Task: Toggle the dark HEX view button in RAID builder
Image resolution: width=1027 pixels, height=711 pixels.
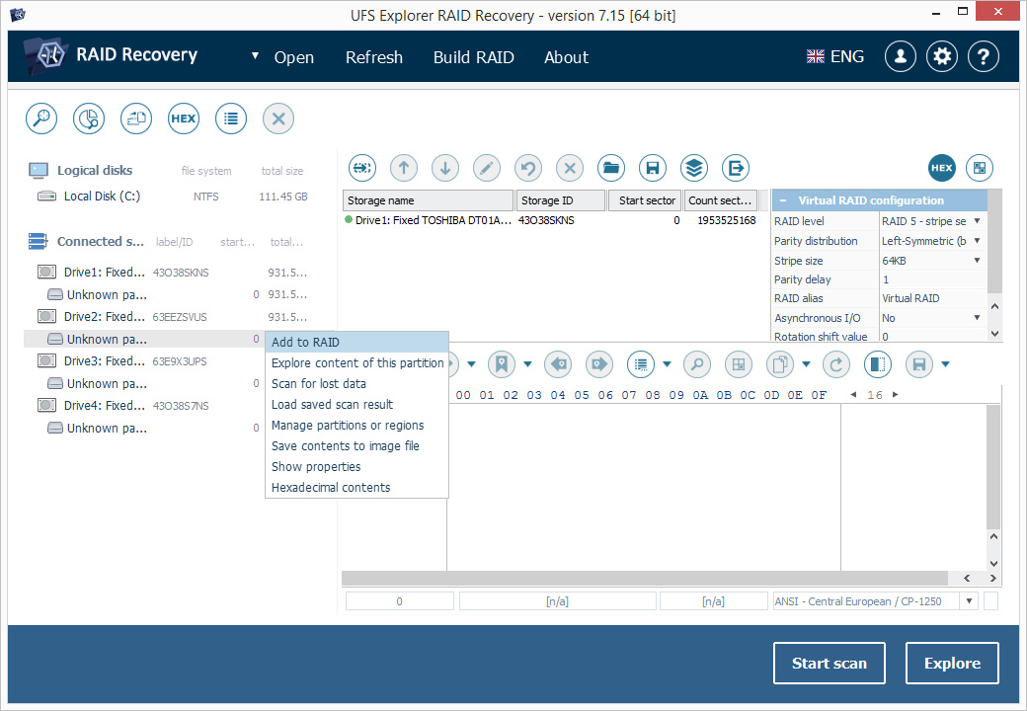Action: [x=941, y=168]
